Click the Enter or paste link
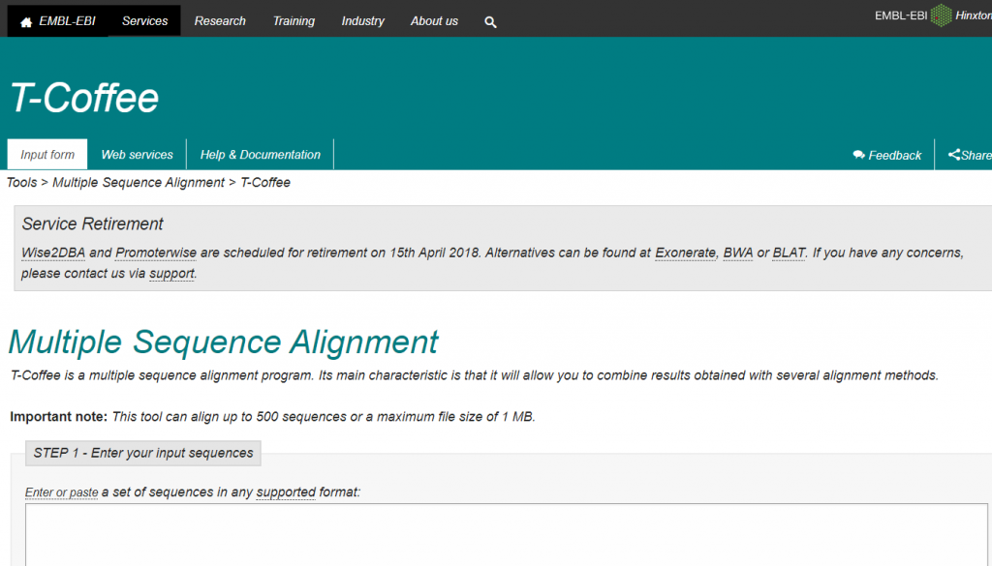The width and height of the screenshot is (992, 566). tap(61, 492)
